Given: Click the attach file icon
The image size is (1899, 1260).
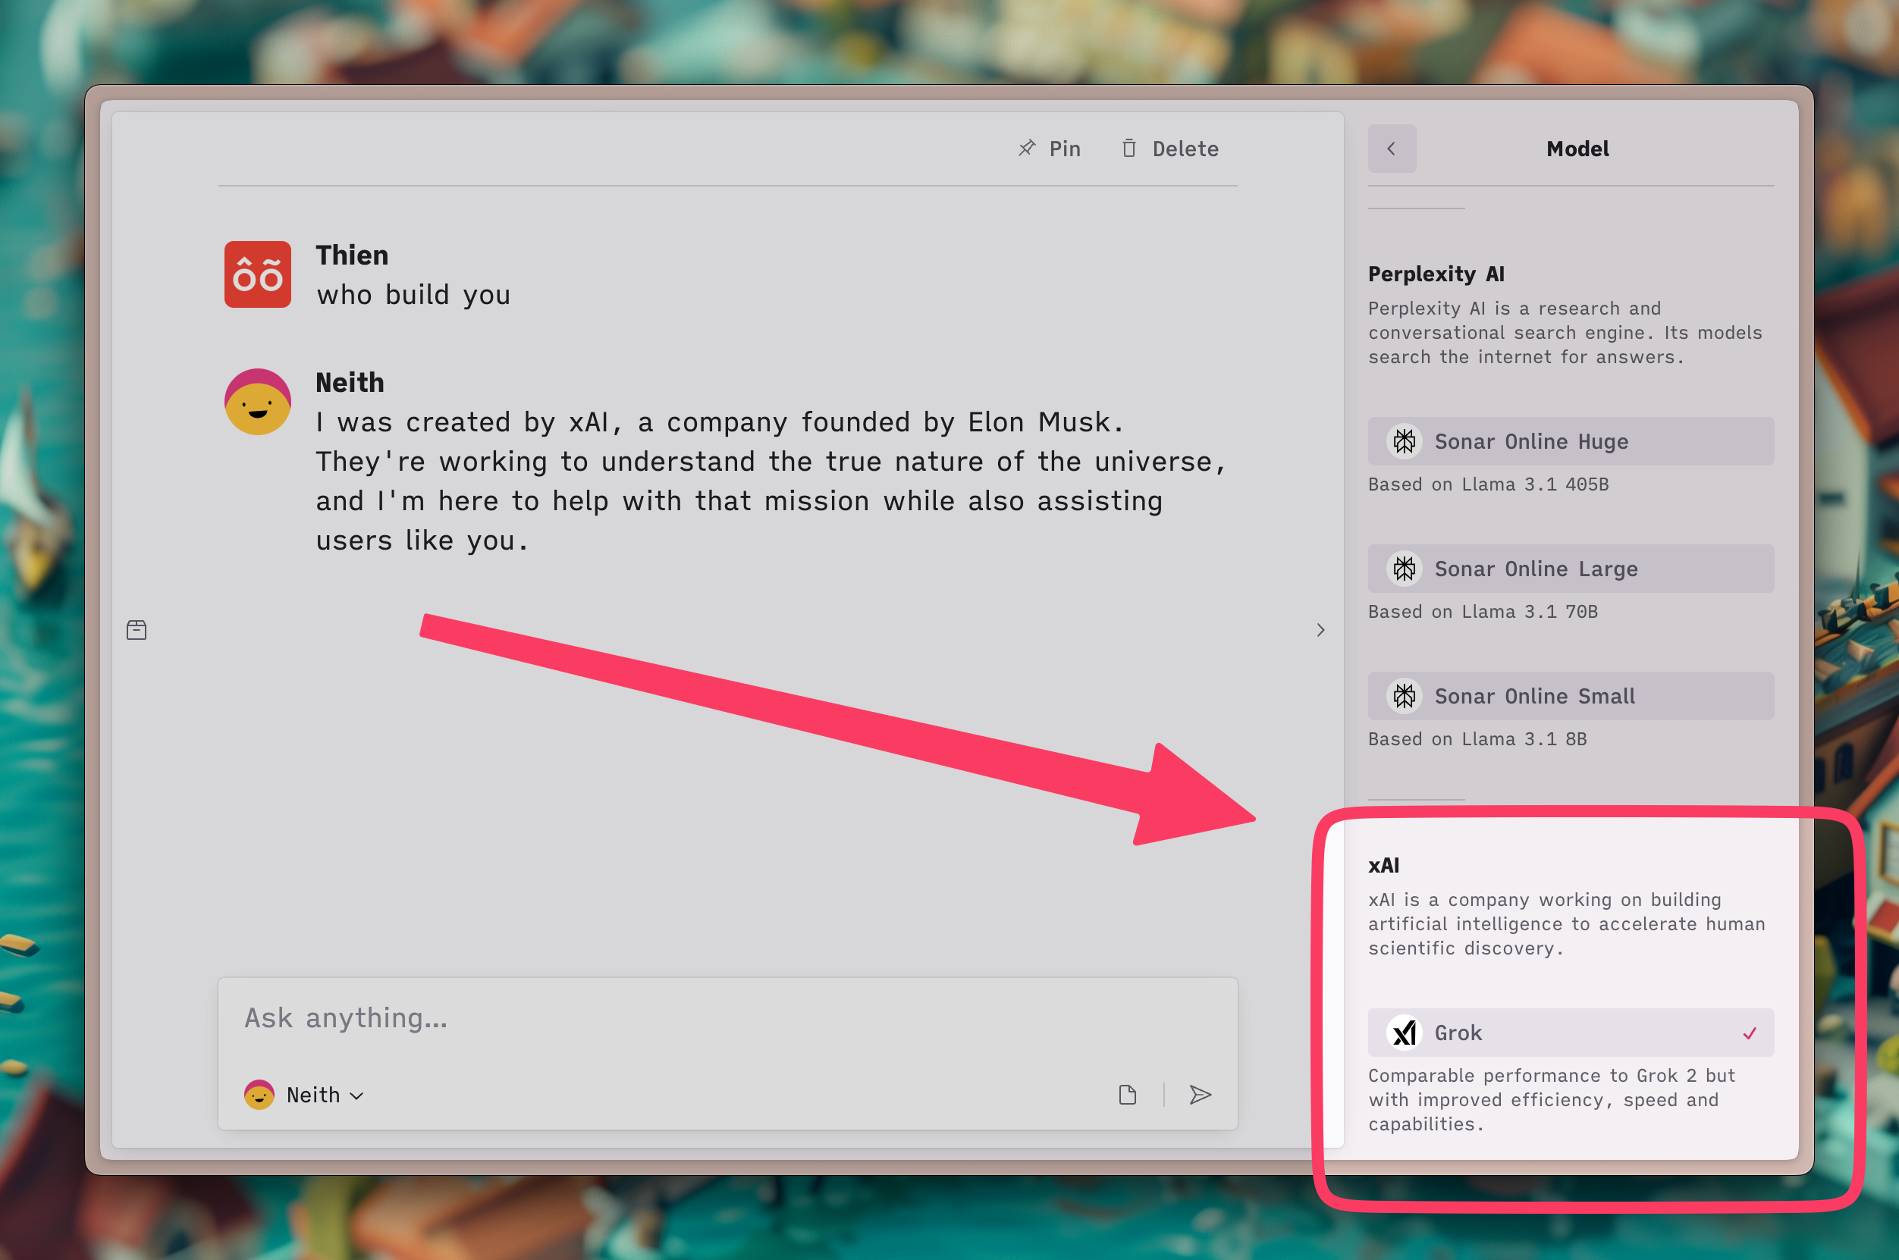Looking at the screenshot, I should point(1128,1095).
